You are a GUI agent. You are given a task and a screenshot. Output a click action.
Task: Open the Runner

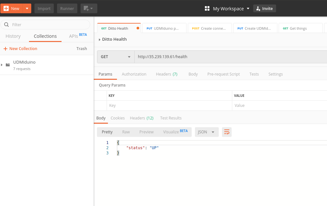tap(67, 9)
